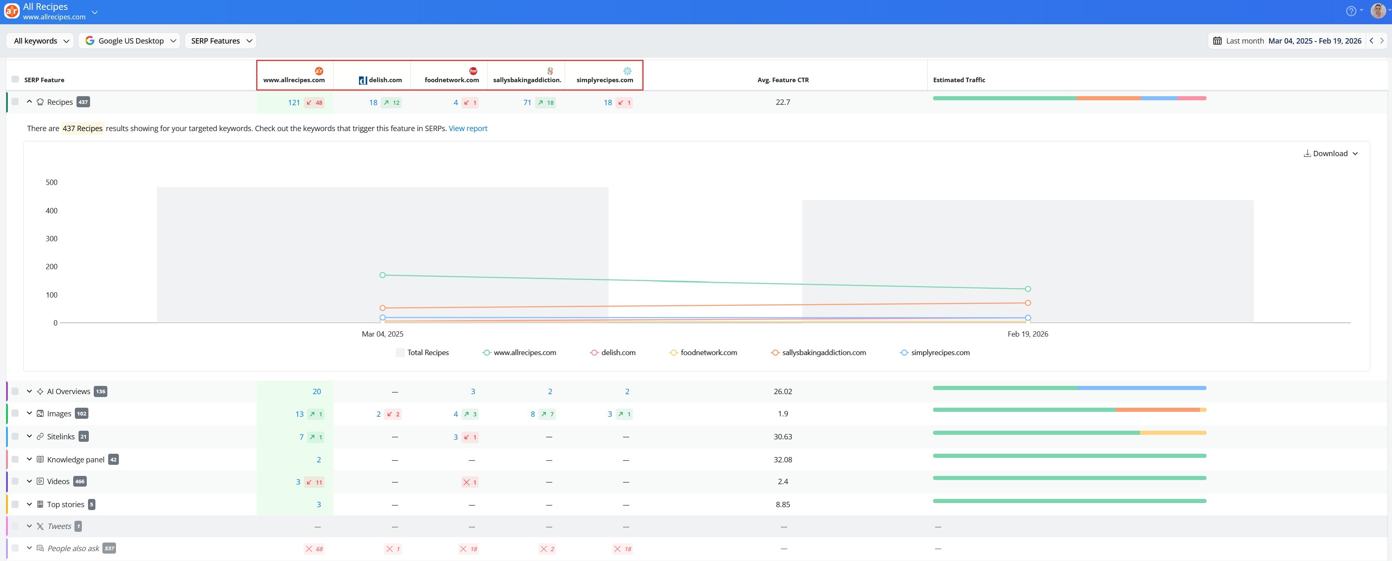Click the Google logo in search engine filter
This screenshot has width=1392, height=561.
point(90,41)
